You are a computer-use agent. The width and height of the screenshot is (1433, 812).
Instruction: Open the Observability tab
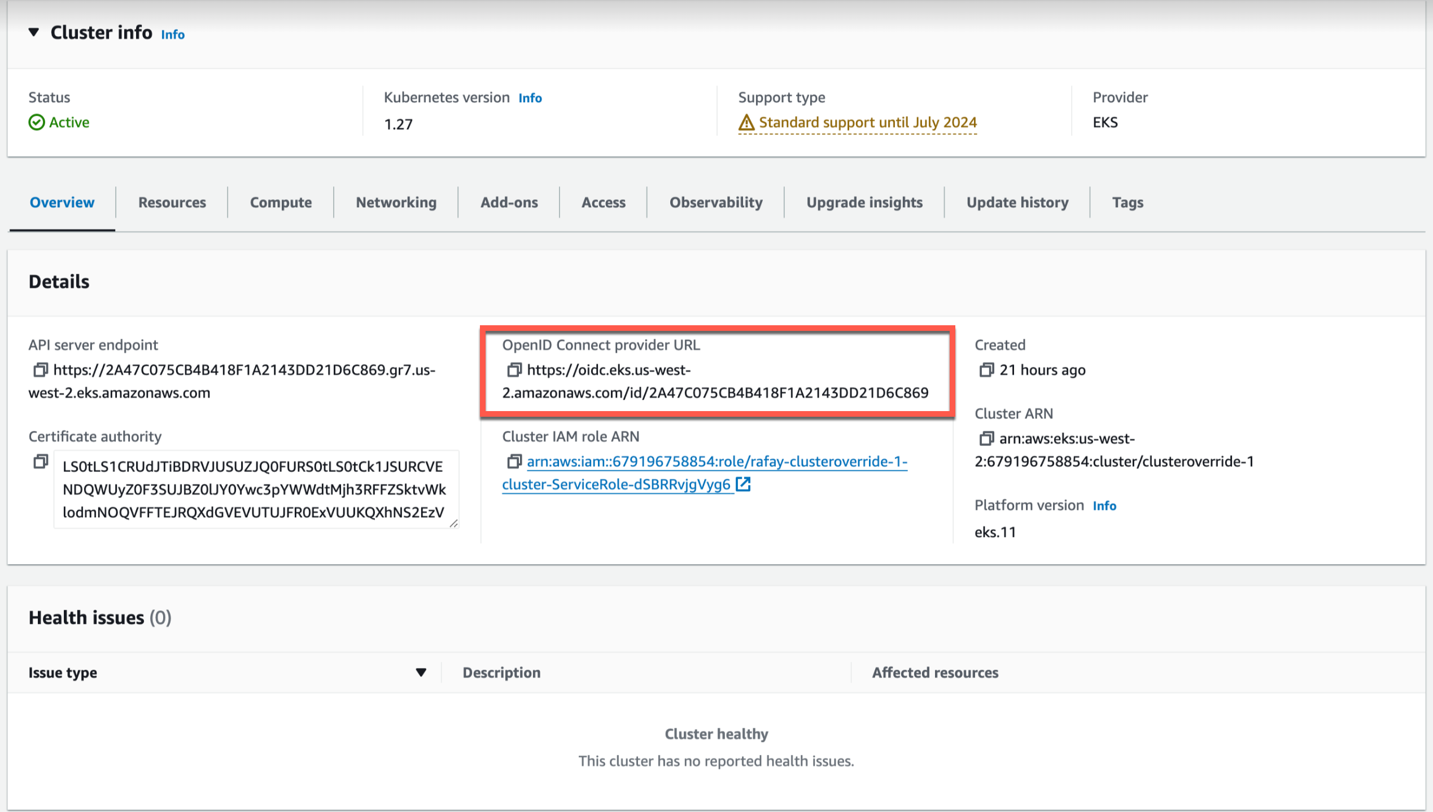(716, 202)
